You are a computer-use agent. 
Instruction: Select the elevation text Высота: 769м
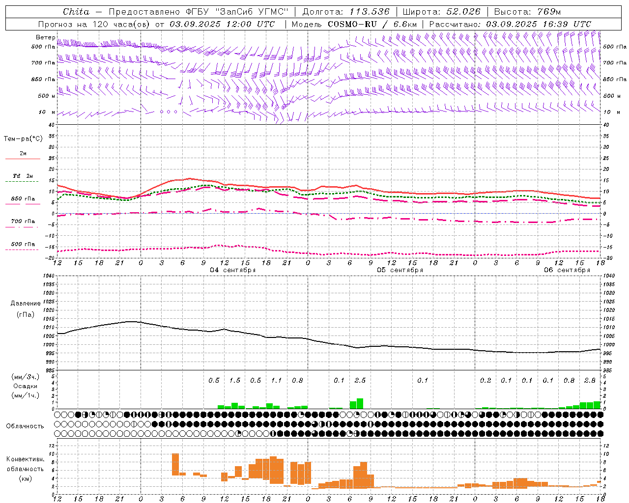point(527,12)
